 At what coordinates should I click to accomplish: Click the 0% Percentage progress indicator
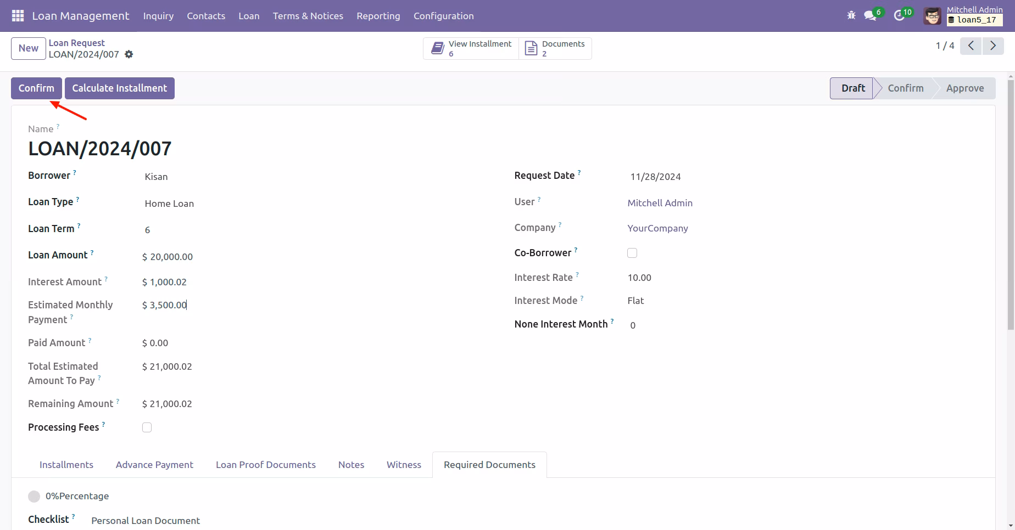click(x=34, y=497)
